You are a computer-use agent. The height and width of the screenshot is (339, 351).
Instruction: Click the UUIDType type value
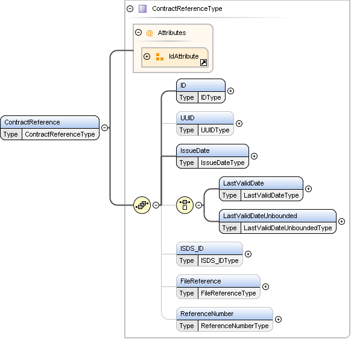tap(215, 130)
